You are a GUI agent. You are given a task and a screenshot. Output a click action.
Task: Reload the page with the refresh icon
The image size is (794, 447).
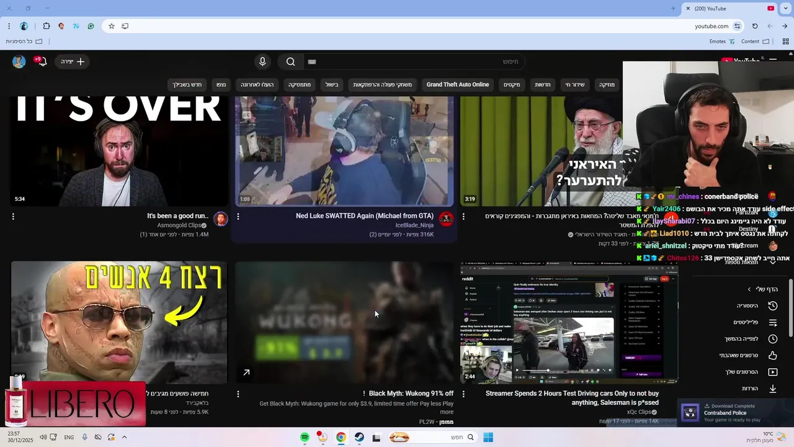point(755,26)
